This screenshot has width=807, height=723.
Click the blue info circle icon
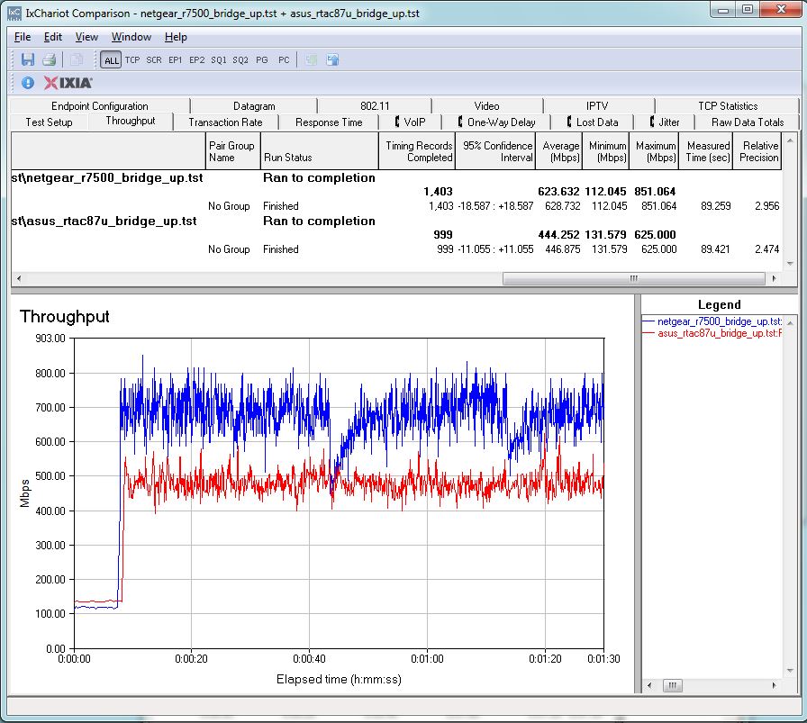pyautogui.click(x=28, y=83)
